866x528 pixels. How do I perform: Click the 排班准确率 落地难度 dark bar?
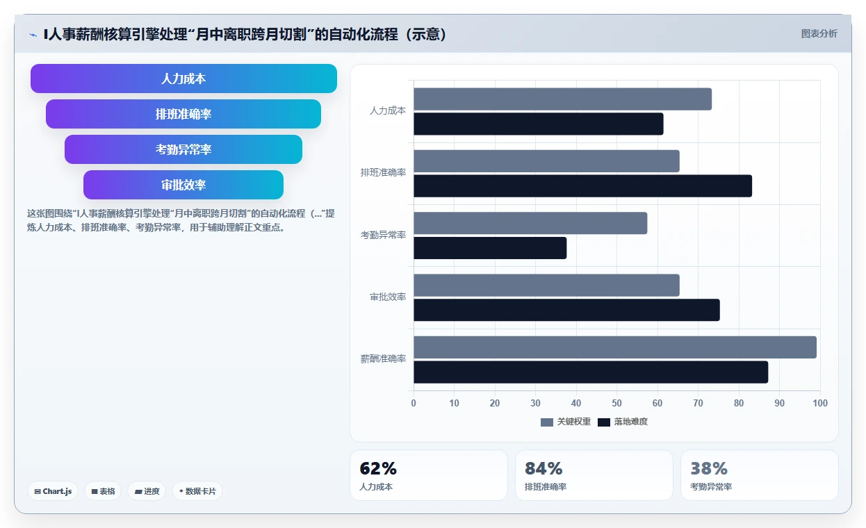[582, 186]
